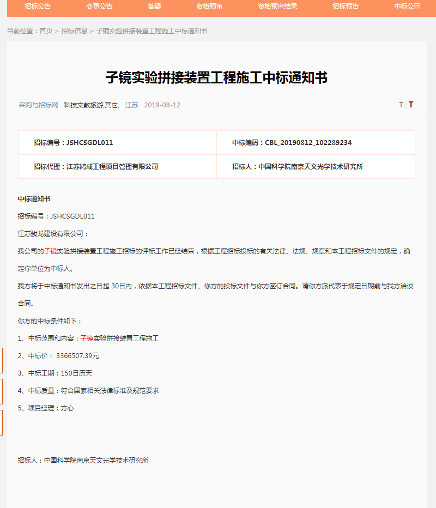Image resolution: width=436 pixels, height=508 pixels.
Task: Go to 招标信息 in breadcrumb
Action: (x=74, y=31)
